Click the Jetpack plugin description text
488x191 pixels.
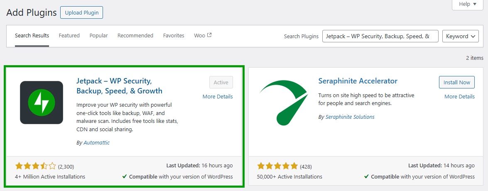[x=127, y=117]
